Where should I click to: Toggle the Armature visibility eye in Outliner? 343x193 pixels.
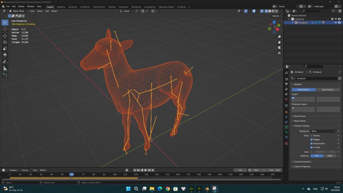336,22
